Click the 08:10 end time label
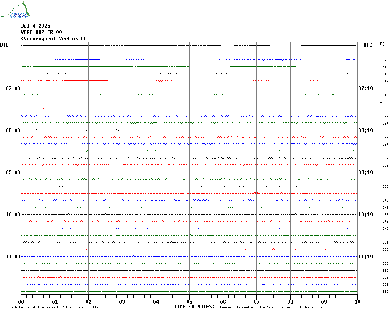Screen dimensions: 391x313 [366, 130]
